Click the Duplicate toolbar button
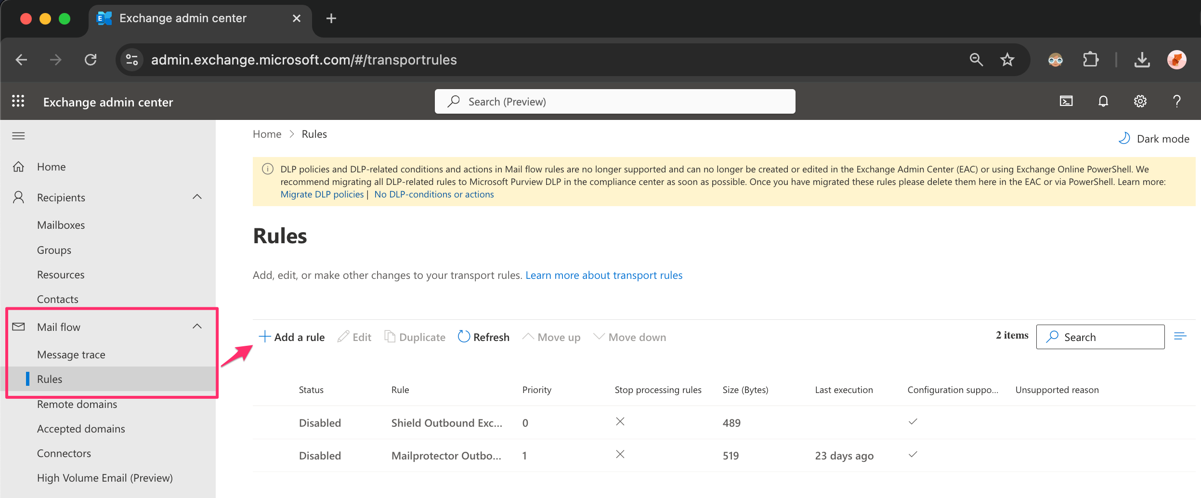The width and height of the screenshot is (1201, 498). 415,337
